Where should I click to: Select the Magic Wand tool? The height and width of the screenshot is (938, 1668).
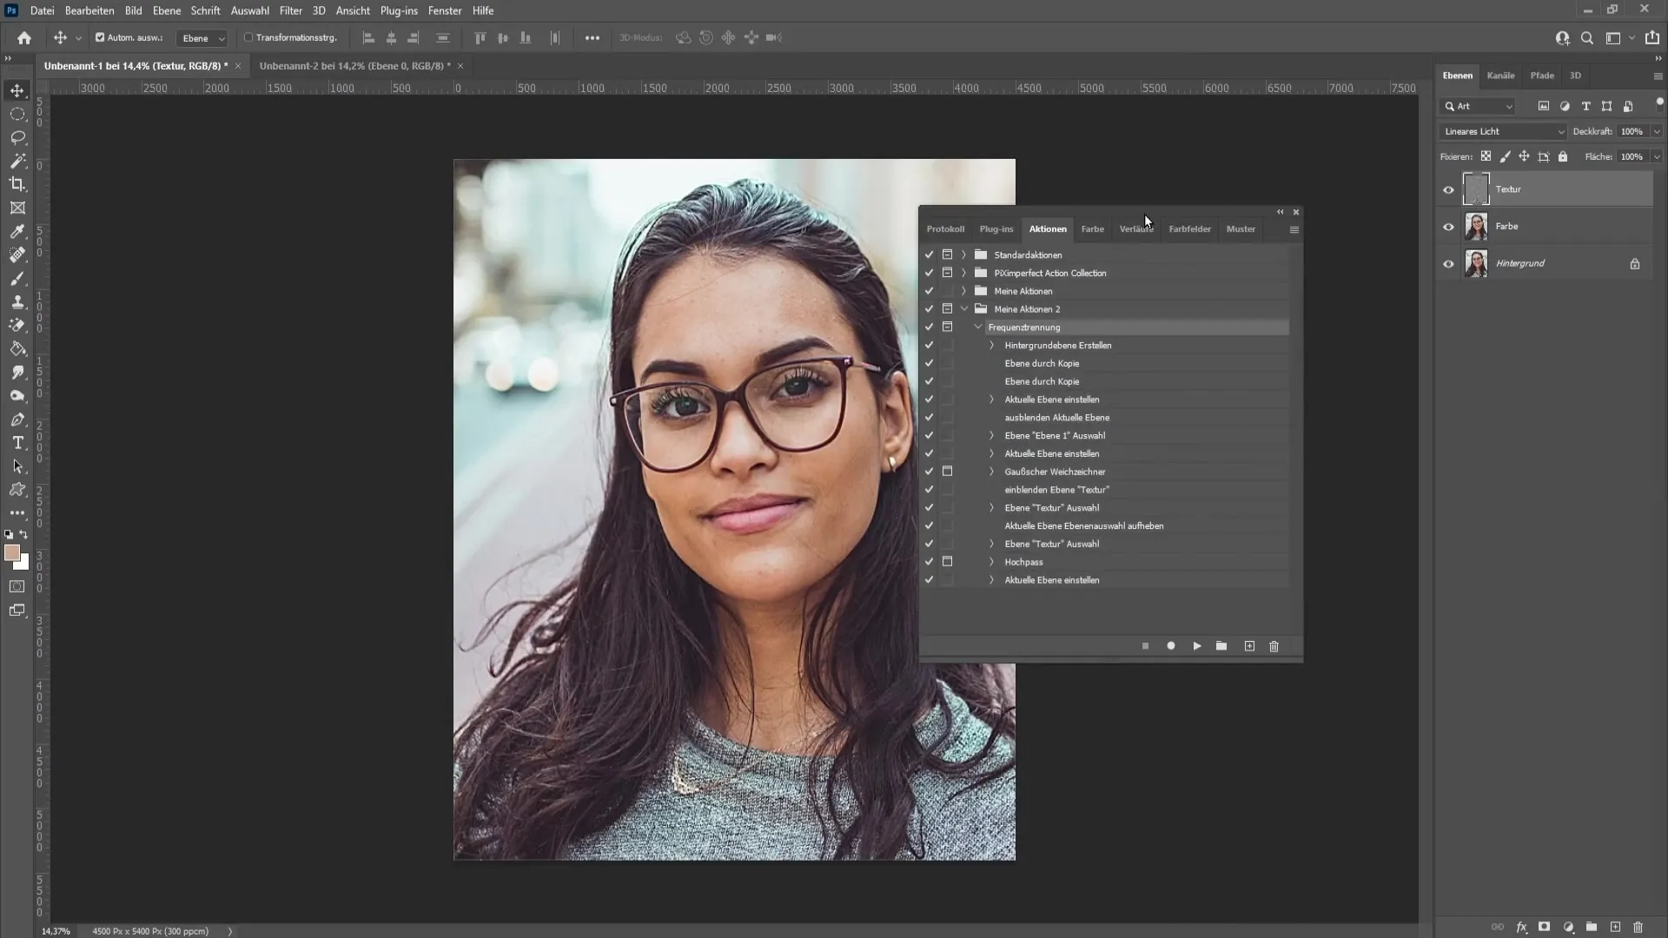click(x=17, y=161)
